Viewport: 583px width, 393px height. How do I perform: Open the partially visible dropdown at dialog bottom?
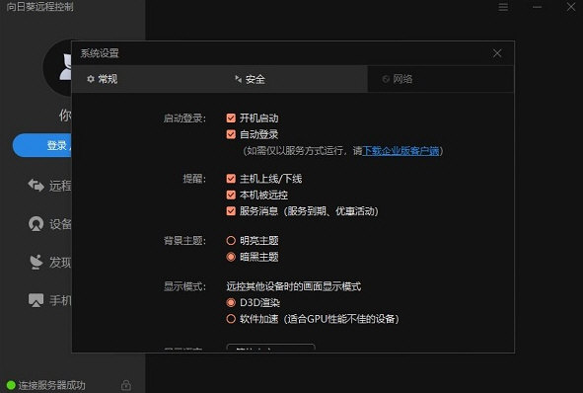pos(270,348)
